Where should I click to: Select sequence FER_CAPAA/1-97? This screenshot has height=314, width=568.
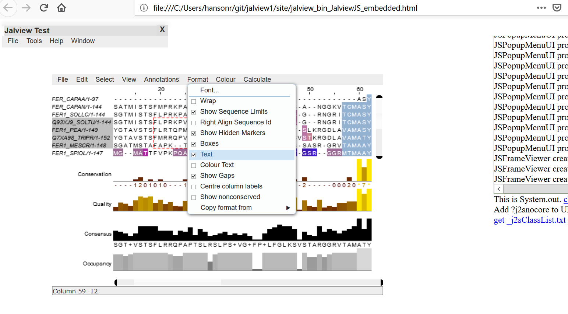point(75,99)
